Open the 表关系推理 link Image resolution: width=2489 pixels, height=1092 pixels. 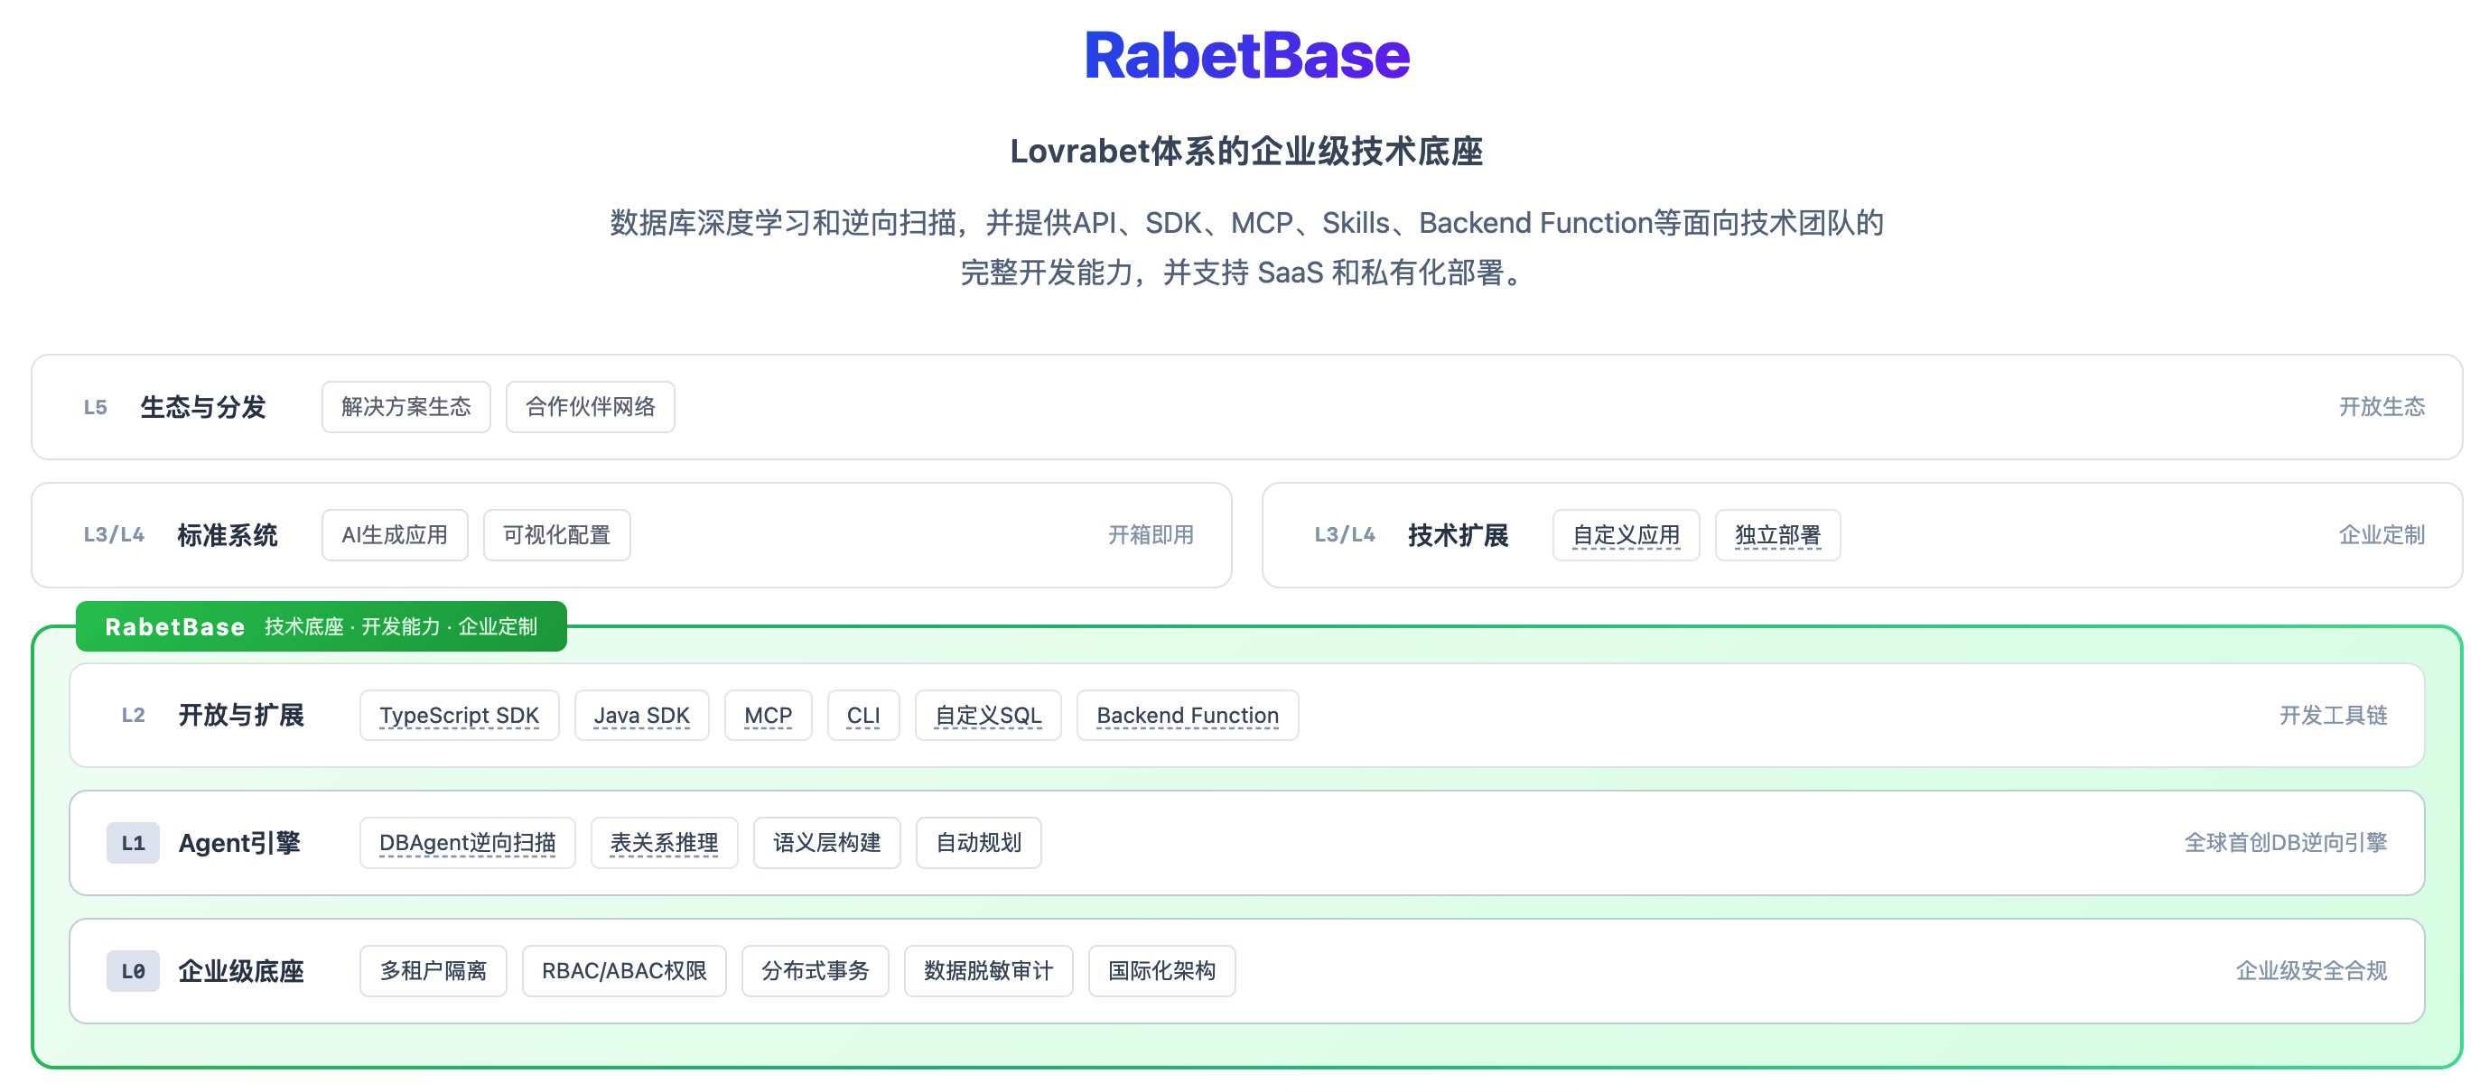click(664, 843)
